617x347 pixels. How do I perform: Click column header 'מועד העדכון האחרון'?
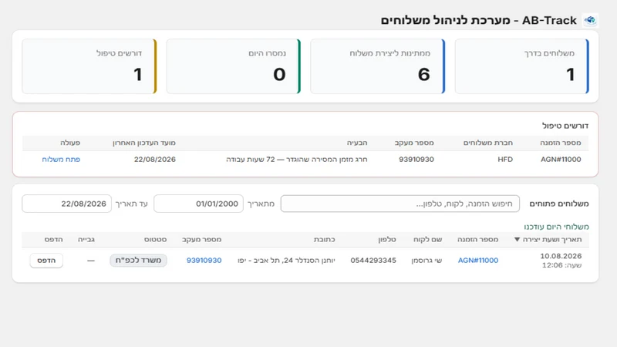pyautogui.click(x=144, y=143)
